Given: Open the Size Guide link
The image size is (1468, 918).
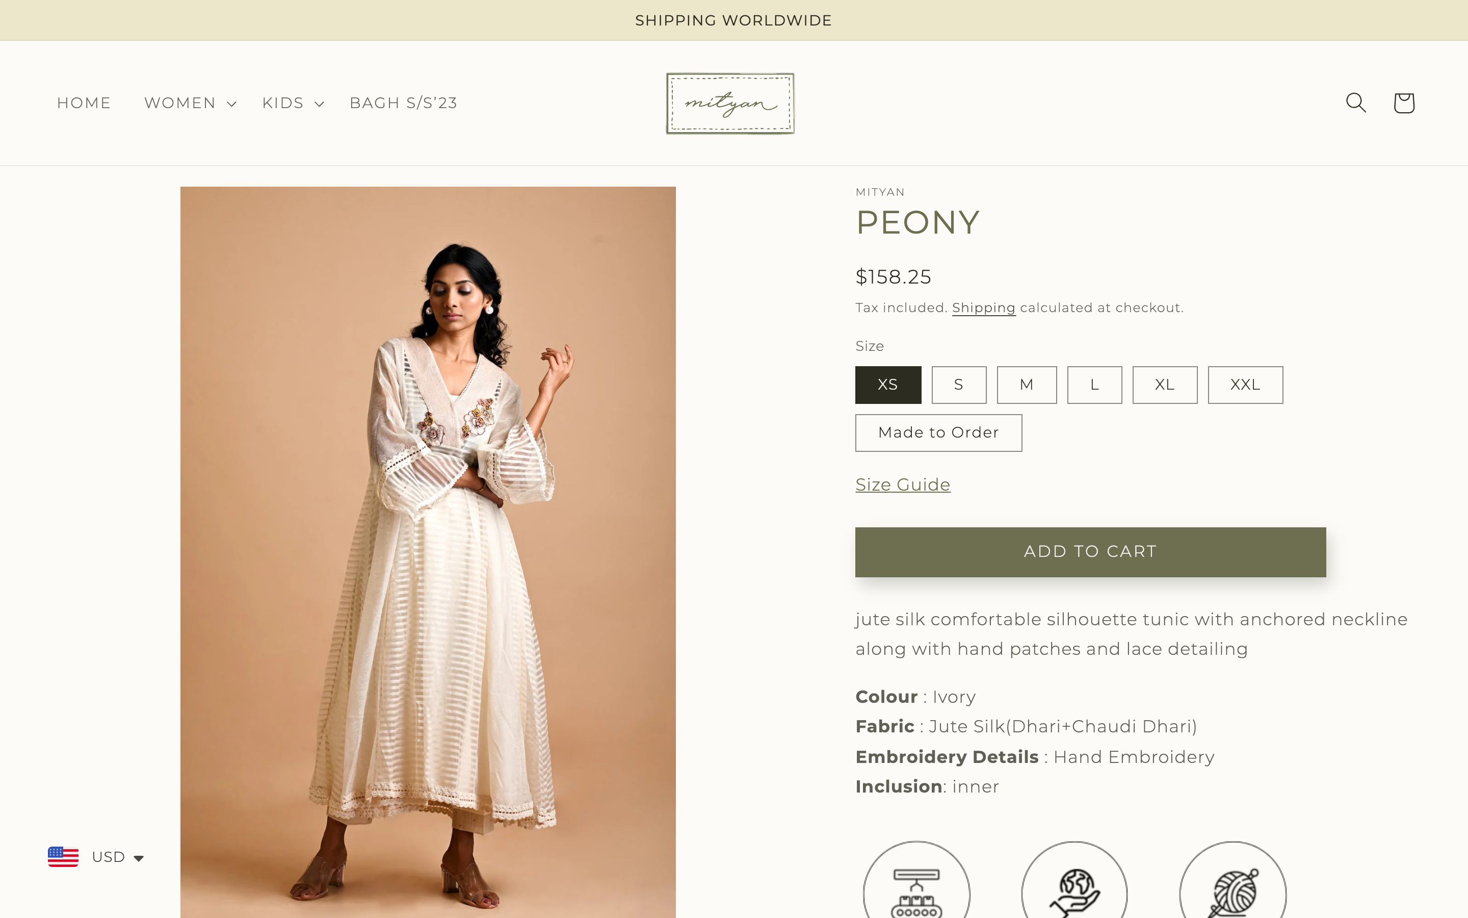Looking at the screenshot, I should [903, 484].
